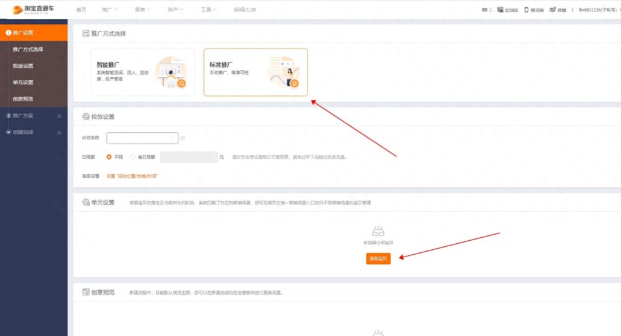Go to 单元设置 in sidebar
Screen dimensions: 621x336
[x=23, y=82]
